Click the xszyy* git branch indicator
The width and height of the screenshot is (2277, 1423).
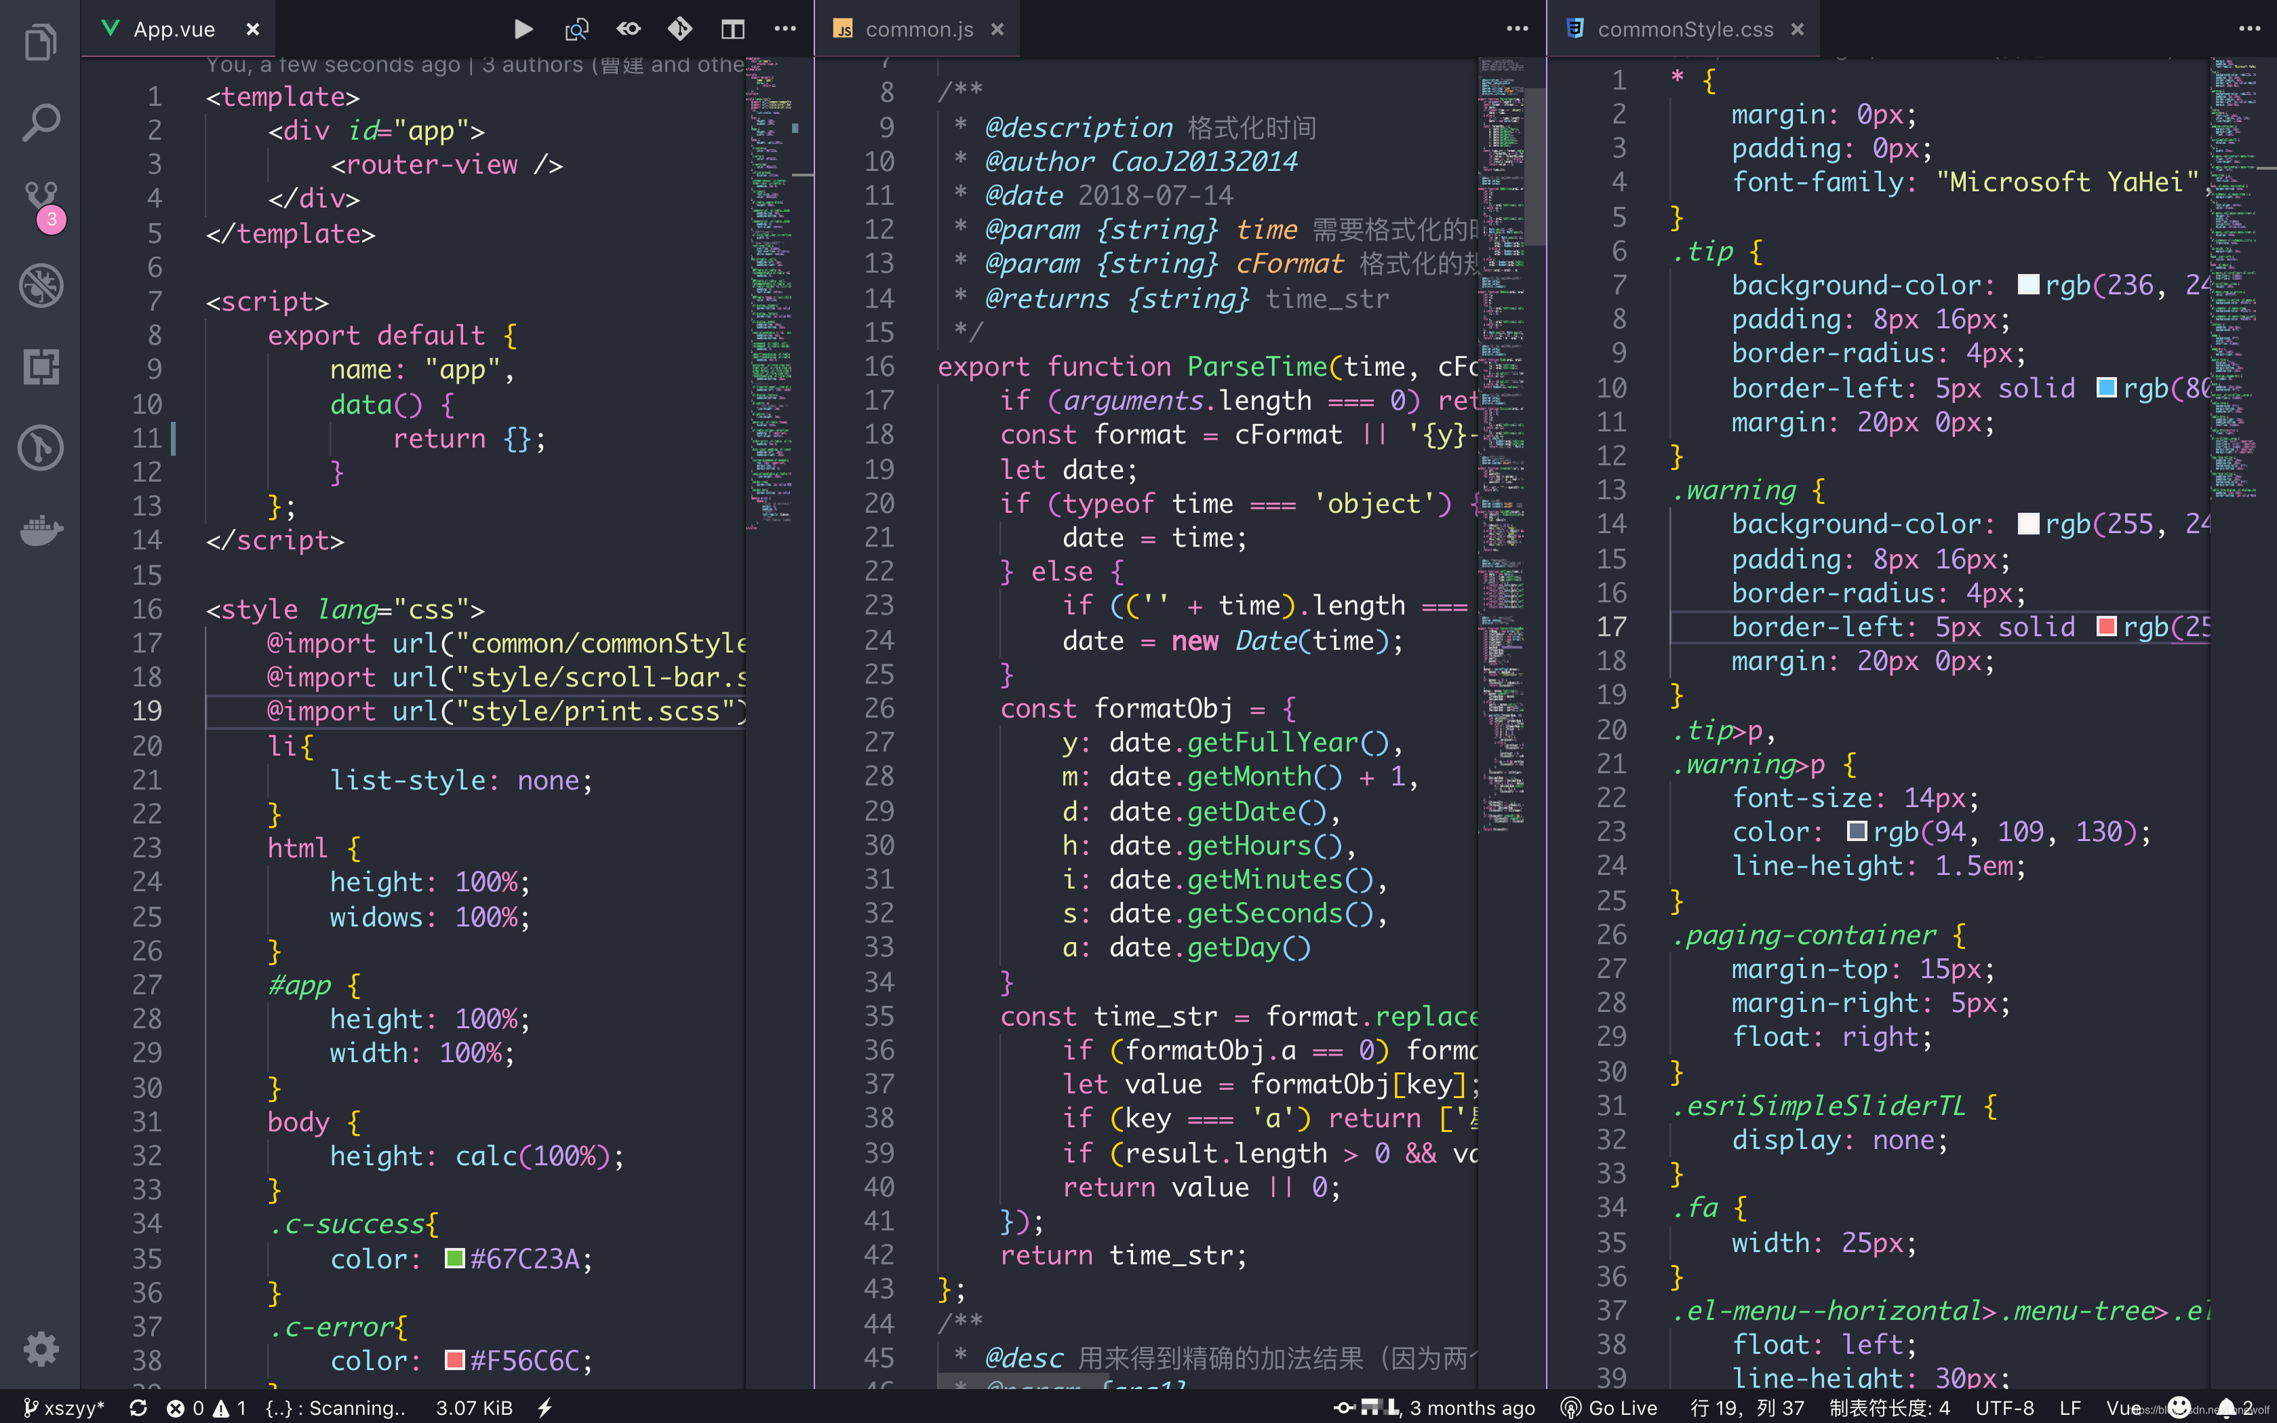pyautogui.click(x=64, y=1408)
